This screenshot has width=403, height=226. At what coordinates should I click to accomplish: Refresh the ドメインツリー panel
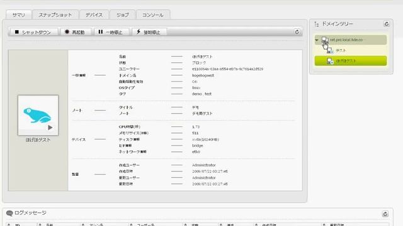(386, 24)
